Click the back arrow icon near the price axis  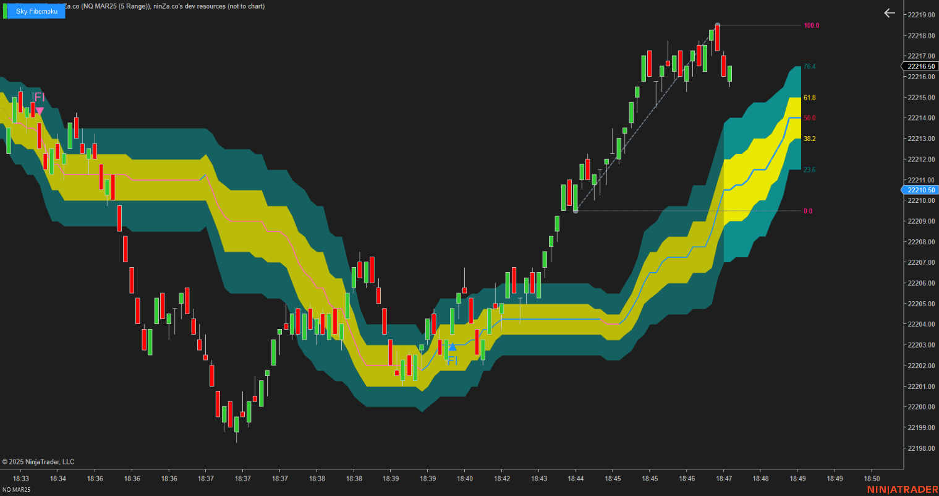pyautogui.click(x=889, y=12)
